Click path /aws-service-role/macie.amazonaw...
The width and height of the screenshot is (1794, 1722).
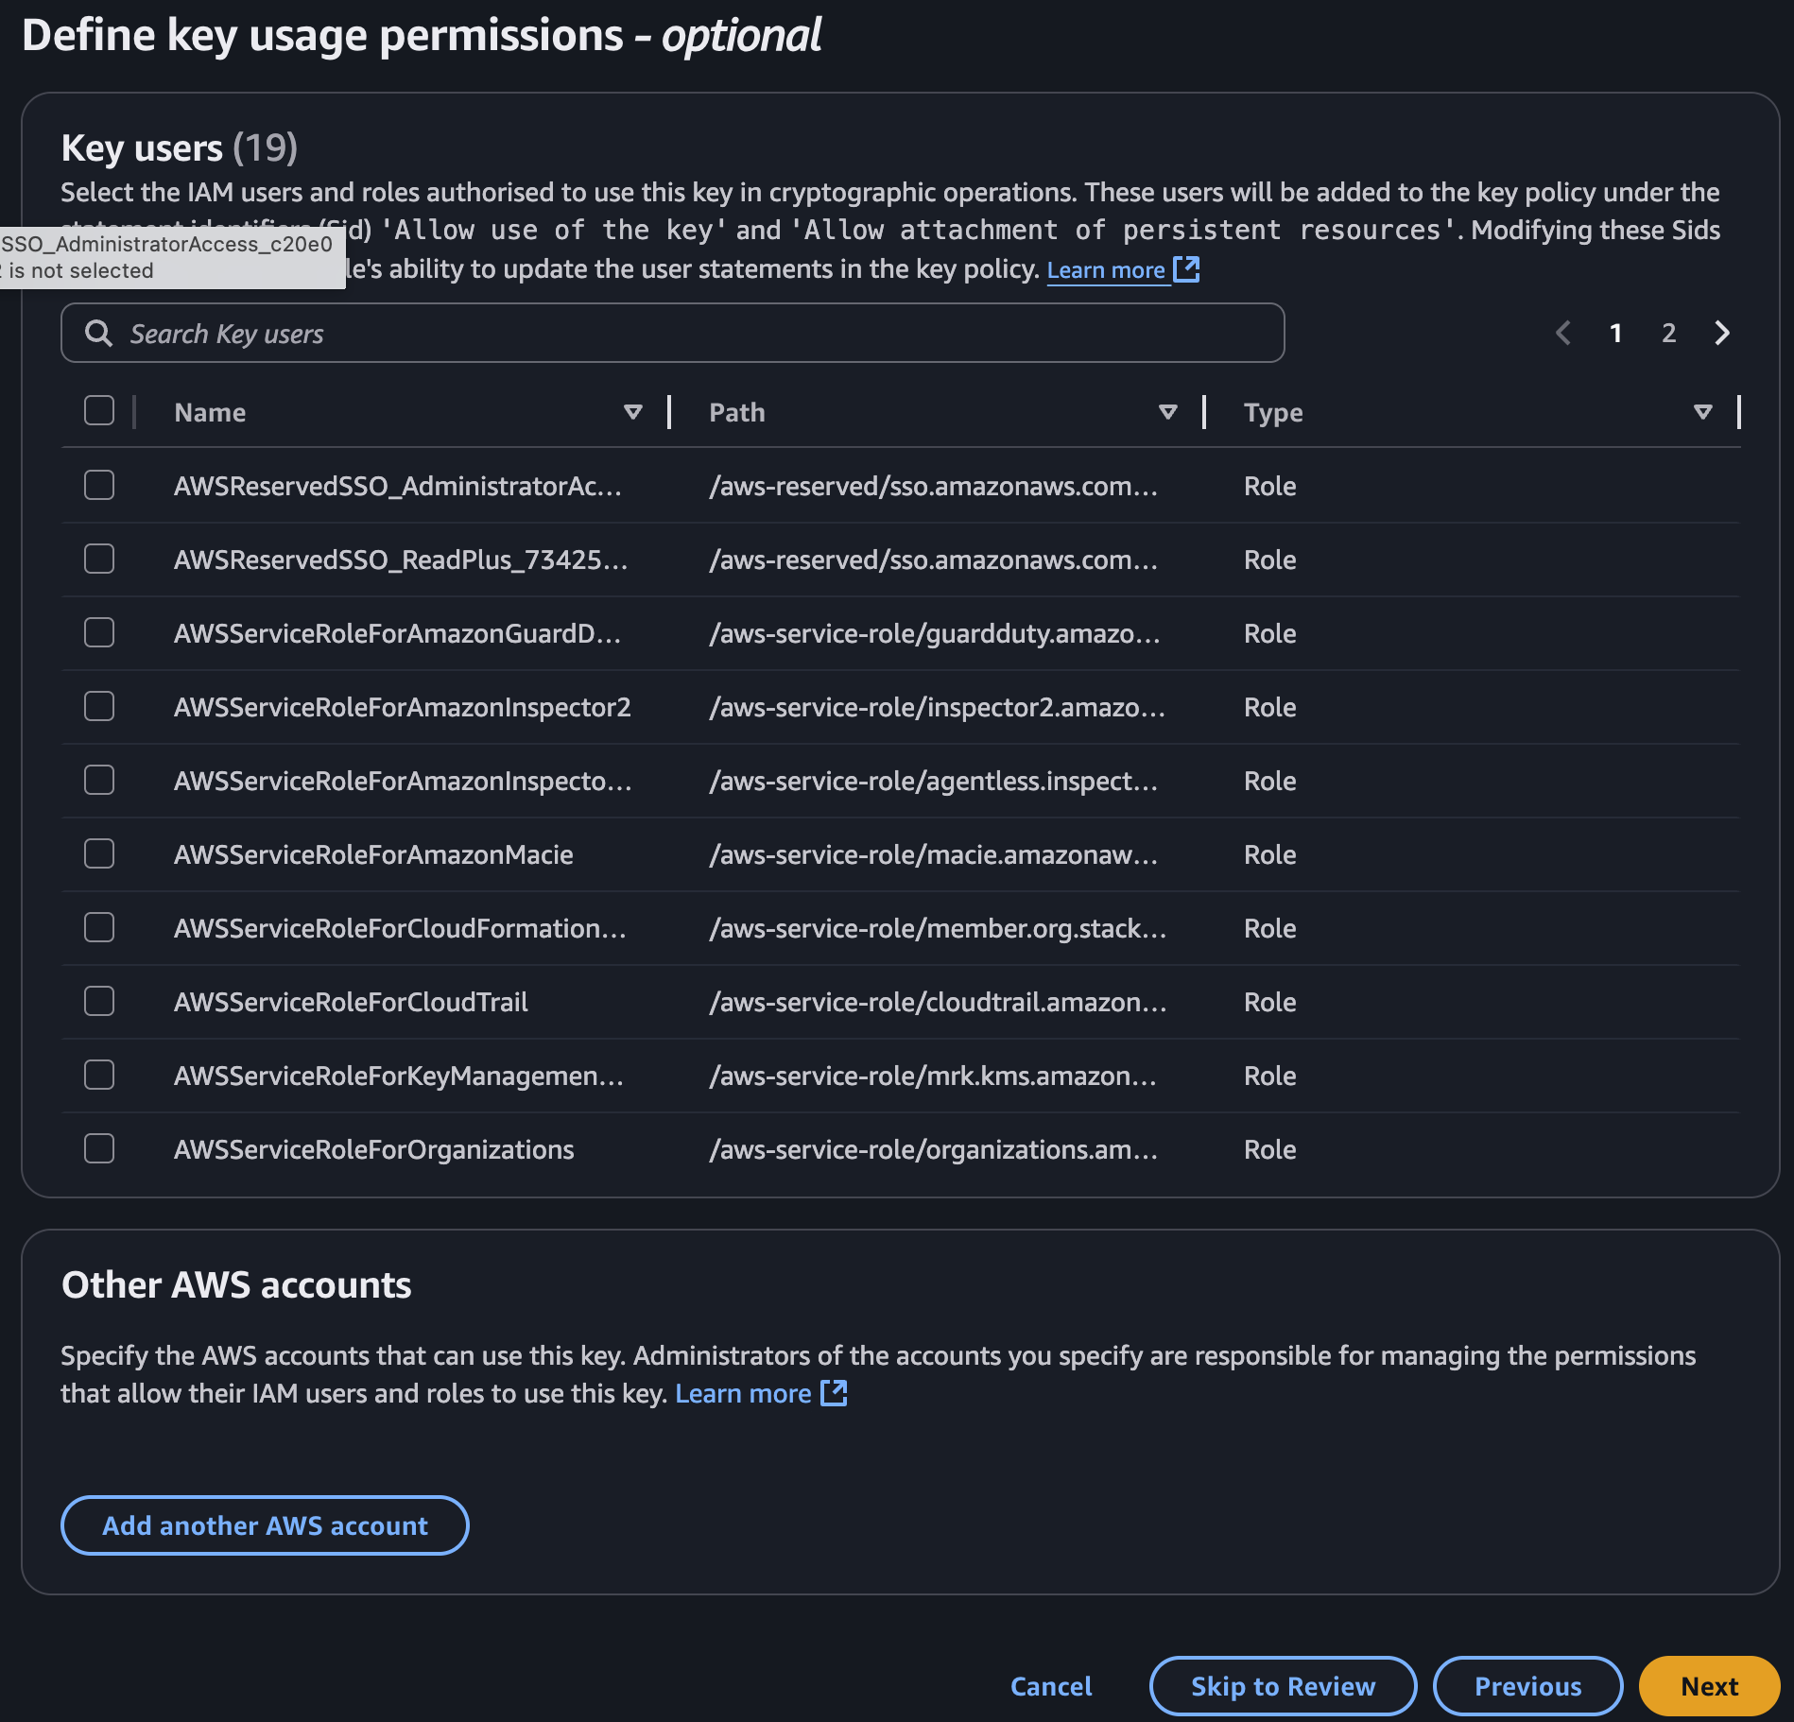[933, 854]
